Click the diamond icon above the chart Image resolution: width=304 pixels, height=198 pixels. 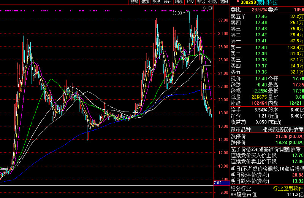pos(204,8)
